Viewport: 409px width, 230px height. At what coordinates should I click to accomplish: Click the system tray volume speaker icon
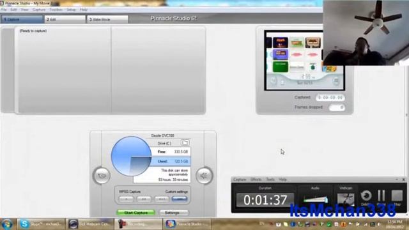[379, 224]
